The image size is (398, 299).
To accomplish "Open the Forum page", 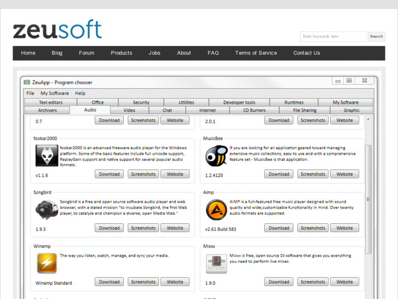I will pyautogui.click(x=86, y=53).
